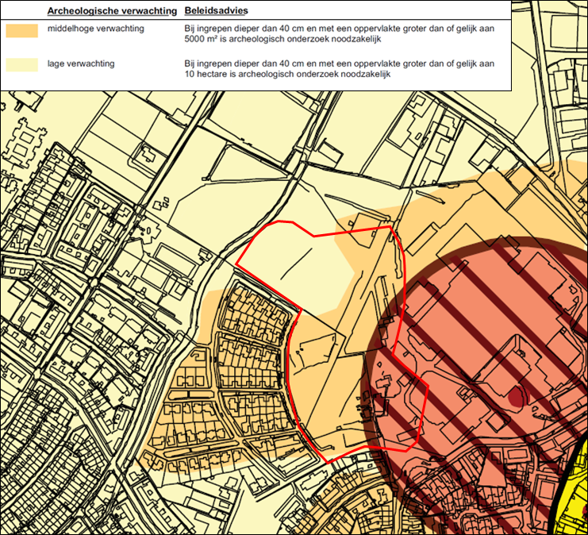Select the 'Beleidsadvies' column heading
Image resolution: width=588 pixels, height=535 pixels.
[x=217, y=10]
